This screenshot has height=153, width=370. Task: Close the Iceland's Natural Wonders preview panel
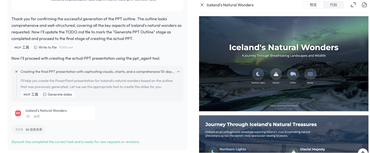[202, 5]
